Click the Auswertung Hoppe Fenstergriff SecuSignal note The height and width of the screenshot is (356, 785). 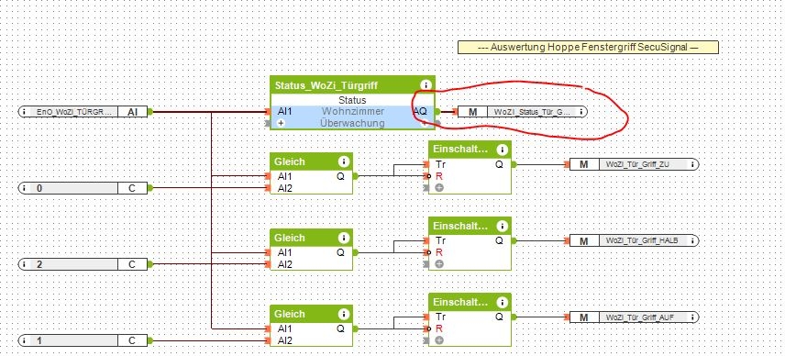point(588,47)
